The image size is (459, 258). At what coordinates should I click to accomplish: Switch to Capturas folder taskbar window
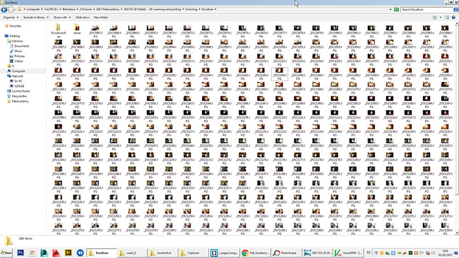pyautogui.click(x=193, y=253)
